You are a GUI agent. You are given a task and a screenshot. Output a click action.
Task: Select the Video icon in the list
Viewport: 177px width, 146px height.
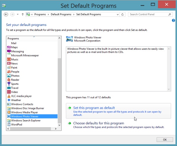(9, 92)
